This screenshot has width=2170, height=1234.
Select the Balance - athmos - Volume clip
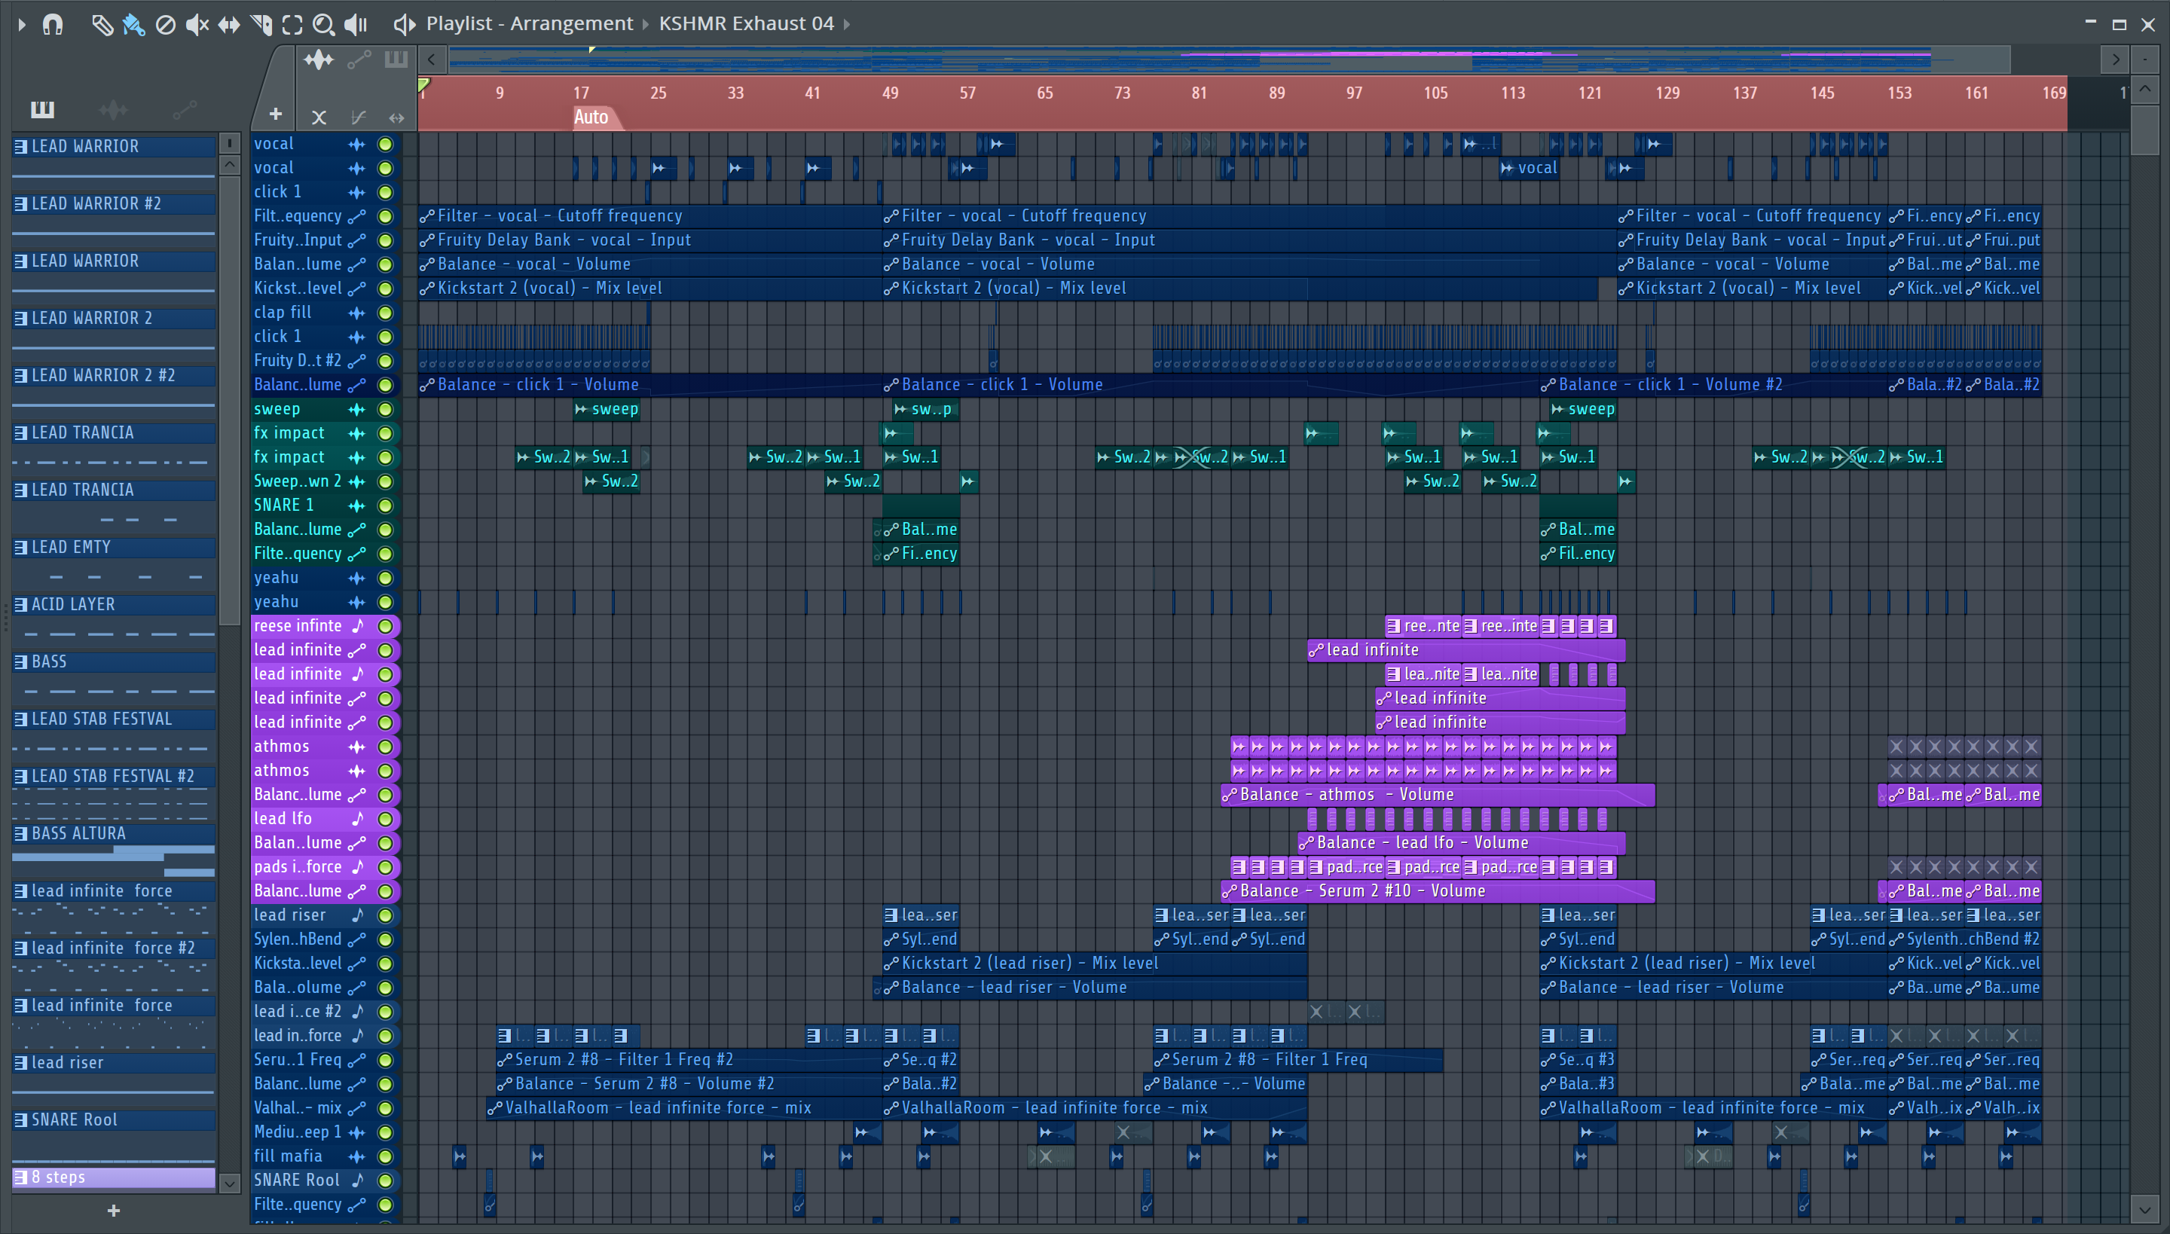1437,795
